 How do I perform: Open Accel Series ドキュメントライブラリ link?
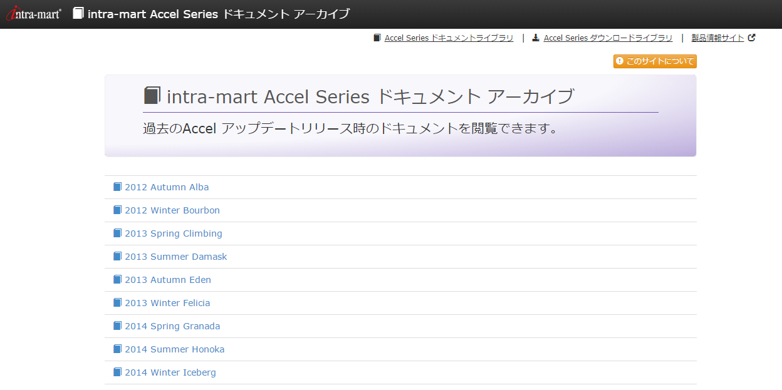pos(449,38)
